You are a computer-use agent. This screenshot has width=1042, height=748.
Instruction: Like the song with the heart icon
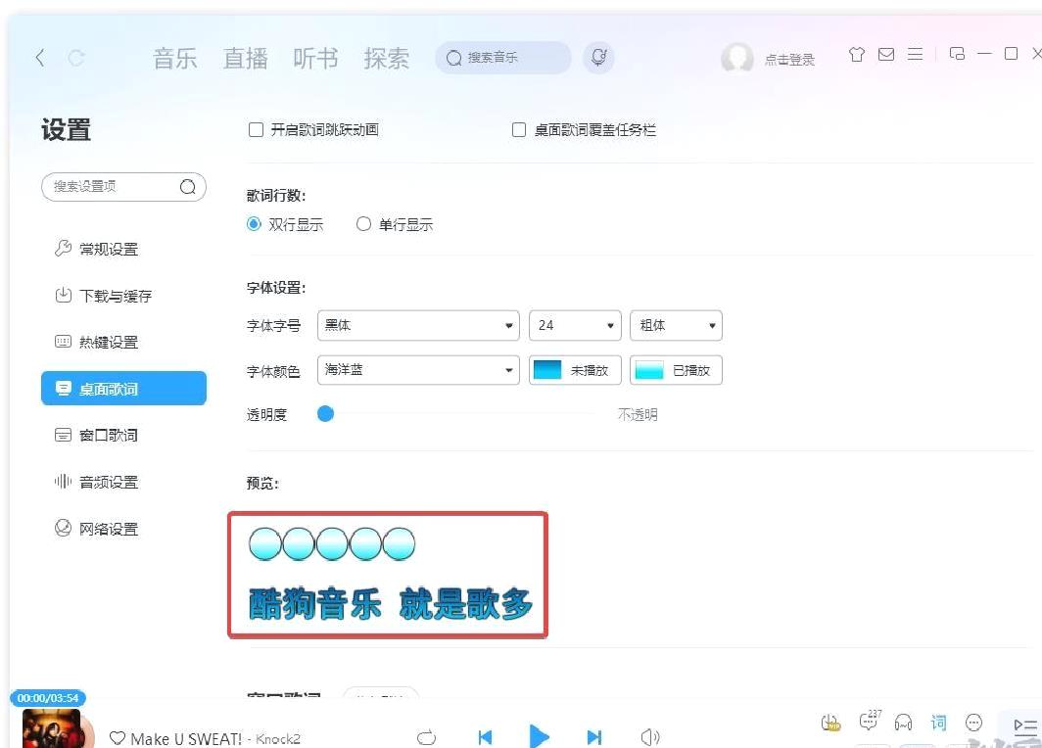117,738
